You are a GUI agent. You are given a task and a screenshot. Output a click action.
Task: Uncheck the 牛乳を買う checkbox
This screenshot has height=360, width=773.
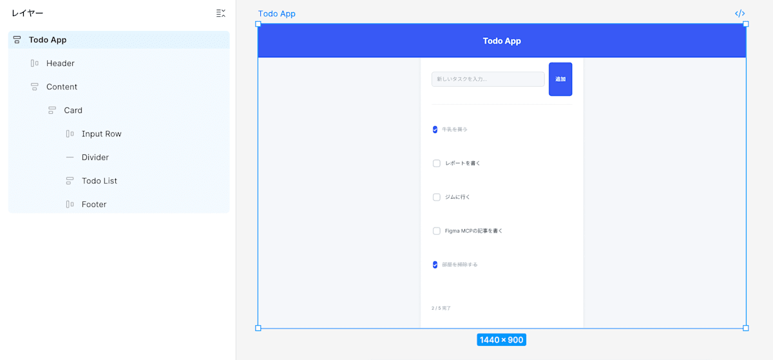point(435,129)
